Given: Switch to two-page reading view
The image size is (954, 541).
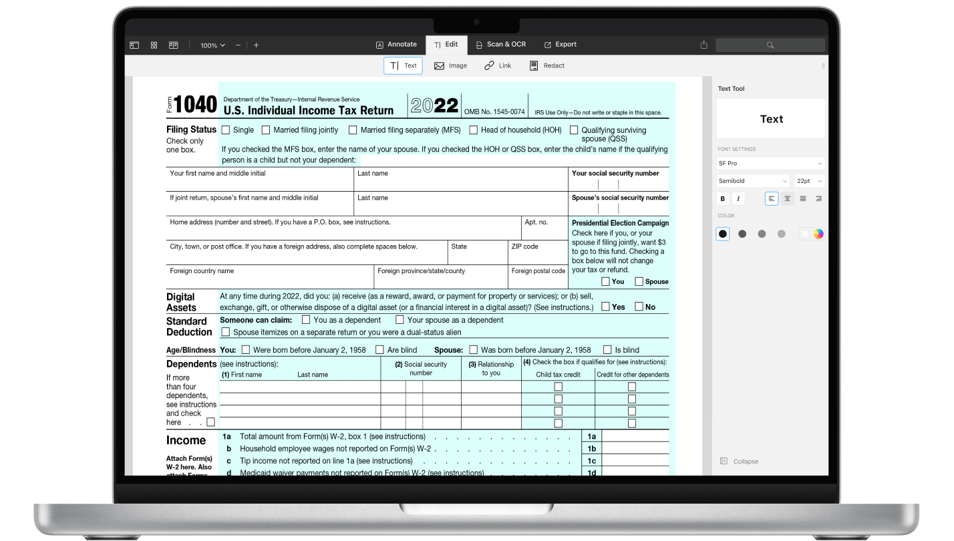Looking at the screenshot, I should pyautogui.click(x=174, y=45).
